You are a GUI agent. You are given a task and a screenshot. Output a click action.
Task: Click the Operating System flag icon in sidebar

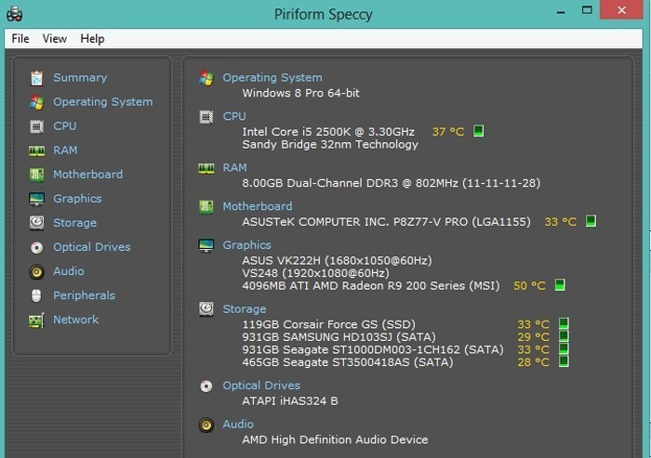pos(36,102)
